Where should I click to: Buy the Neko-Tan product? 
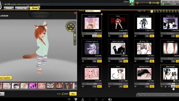click(x=152, y=86)
